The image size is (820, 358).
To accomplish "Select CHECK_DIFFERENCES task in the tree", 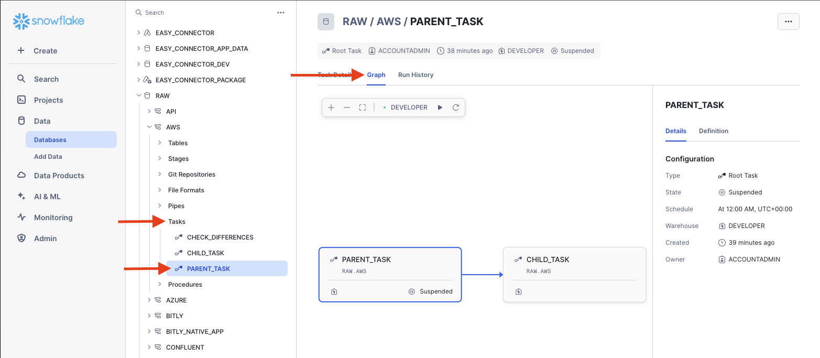I will pyautogui.click(x=220, y=237).
